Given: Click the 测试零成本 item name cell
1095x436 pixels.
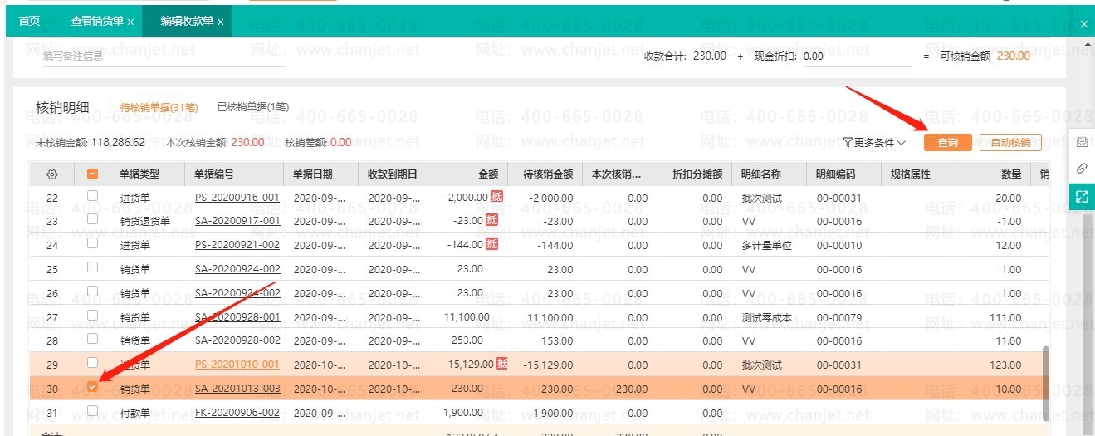Looking at the screenshot, I should (x=766, y=317).
